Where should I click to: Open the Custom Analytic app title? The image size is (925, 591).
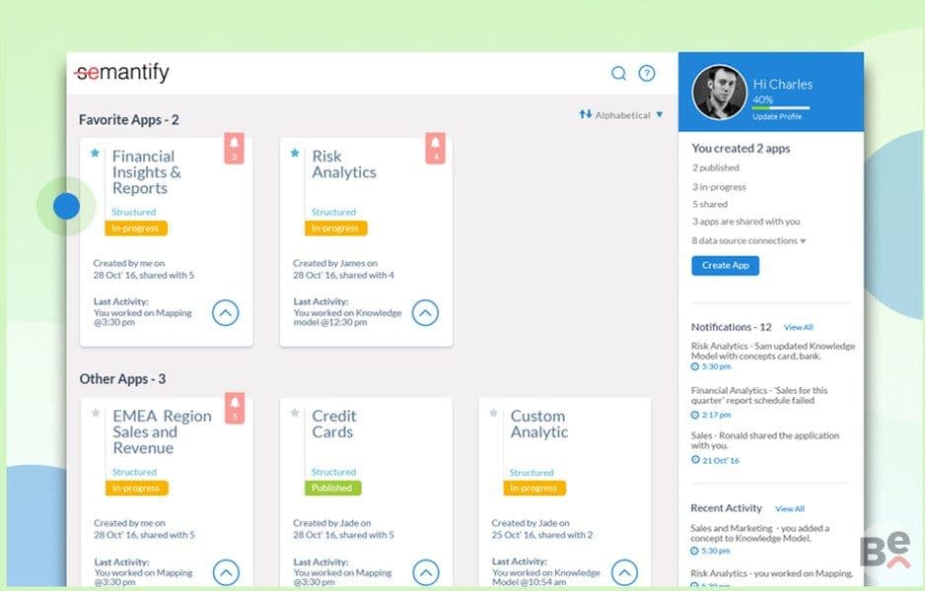[x=539, y=424]
